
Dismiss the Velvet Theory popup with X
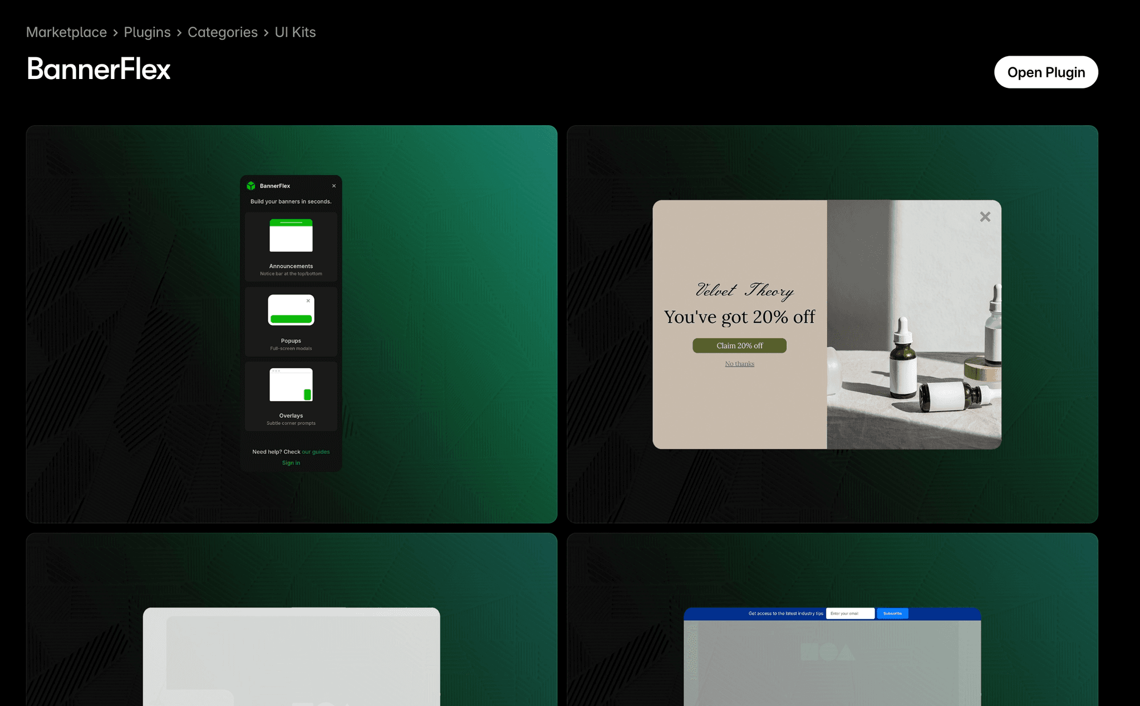click(985, 217)
